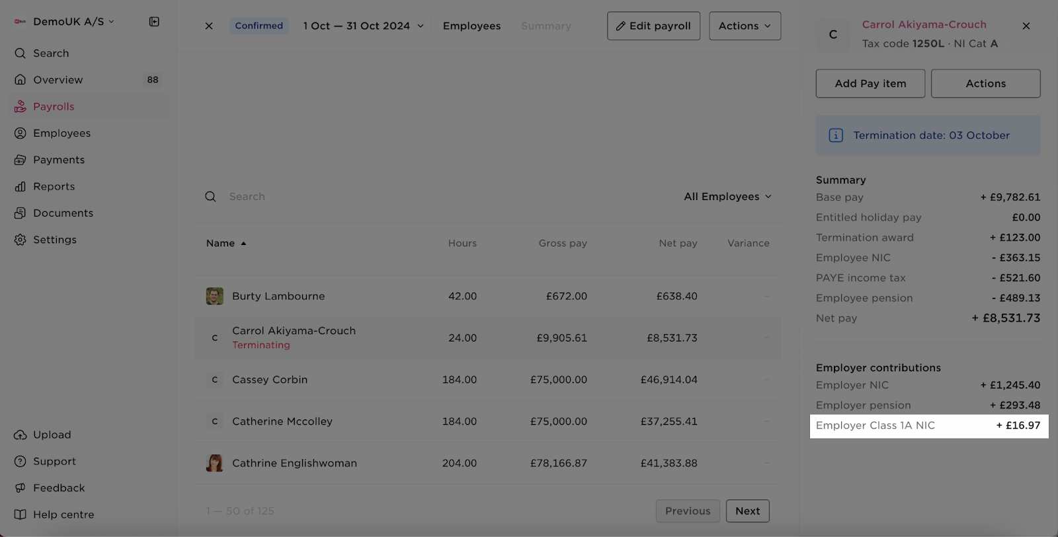Expand the All Employees filter
The width and height of the screenshot is (1058, 537).
[x=727, y=197]
